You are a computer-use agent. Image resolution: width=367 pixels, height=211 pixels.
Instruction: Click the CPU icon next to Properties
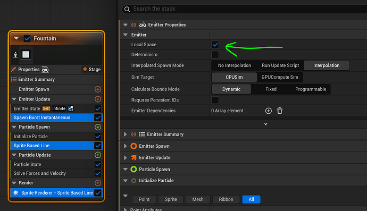point(45,70)
